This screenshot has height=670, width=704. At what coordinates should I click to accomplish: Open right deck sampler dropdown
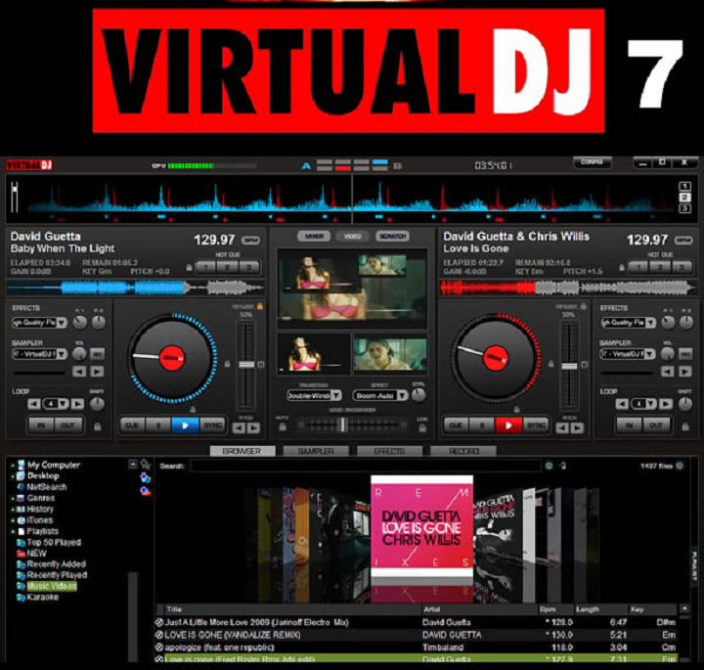click(628, 354)
